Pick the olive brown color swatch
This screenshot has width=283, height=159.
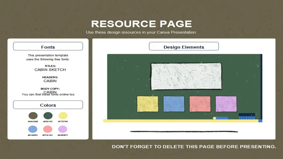point(33,116)
